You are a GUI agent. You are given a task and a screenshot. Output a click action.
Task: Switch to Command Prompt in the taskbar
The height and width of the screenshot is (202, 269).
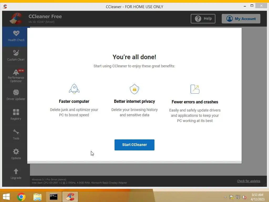pos(54,197)
